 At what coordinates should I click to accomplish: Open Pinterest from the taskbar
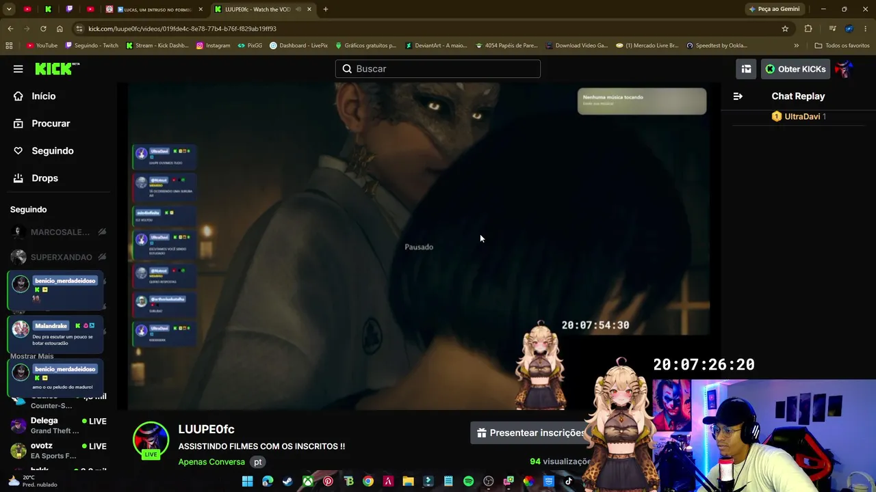pos(328,481)
